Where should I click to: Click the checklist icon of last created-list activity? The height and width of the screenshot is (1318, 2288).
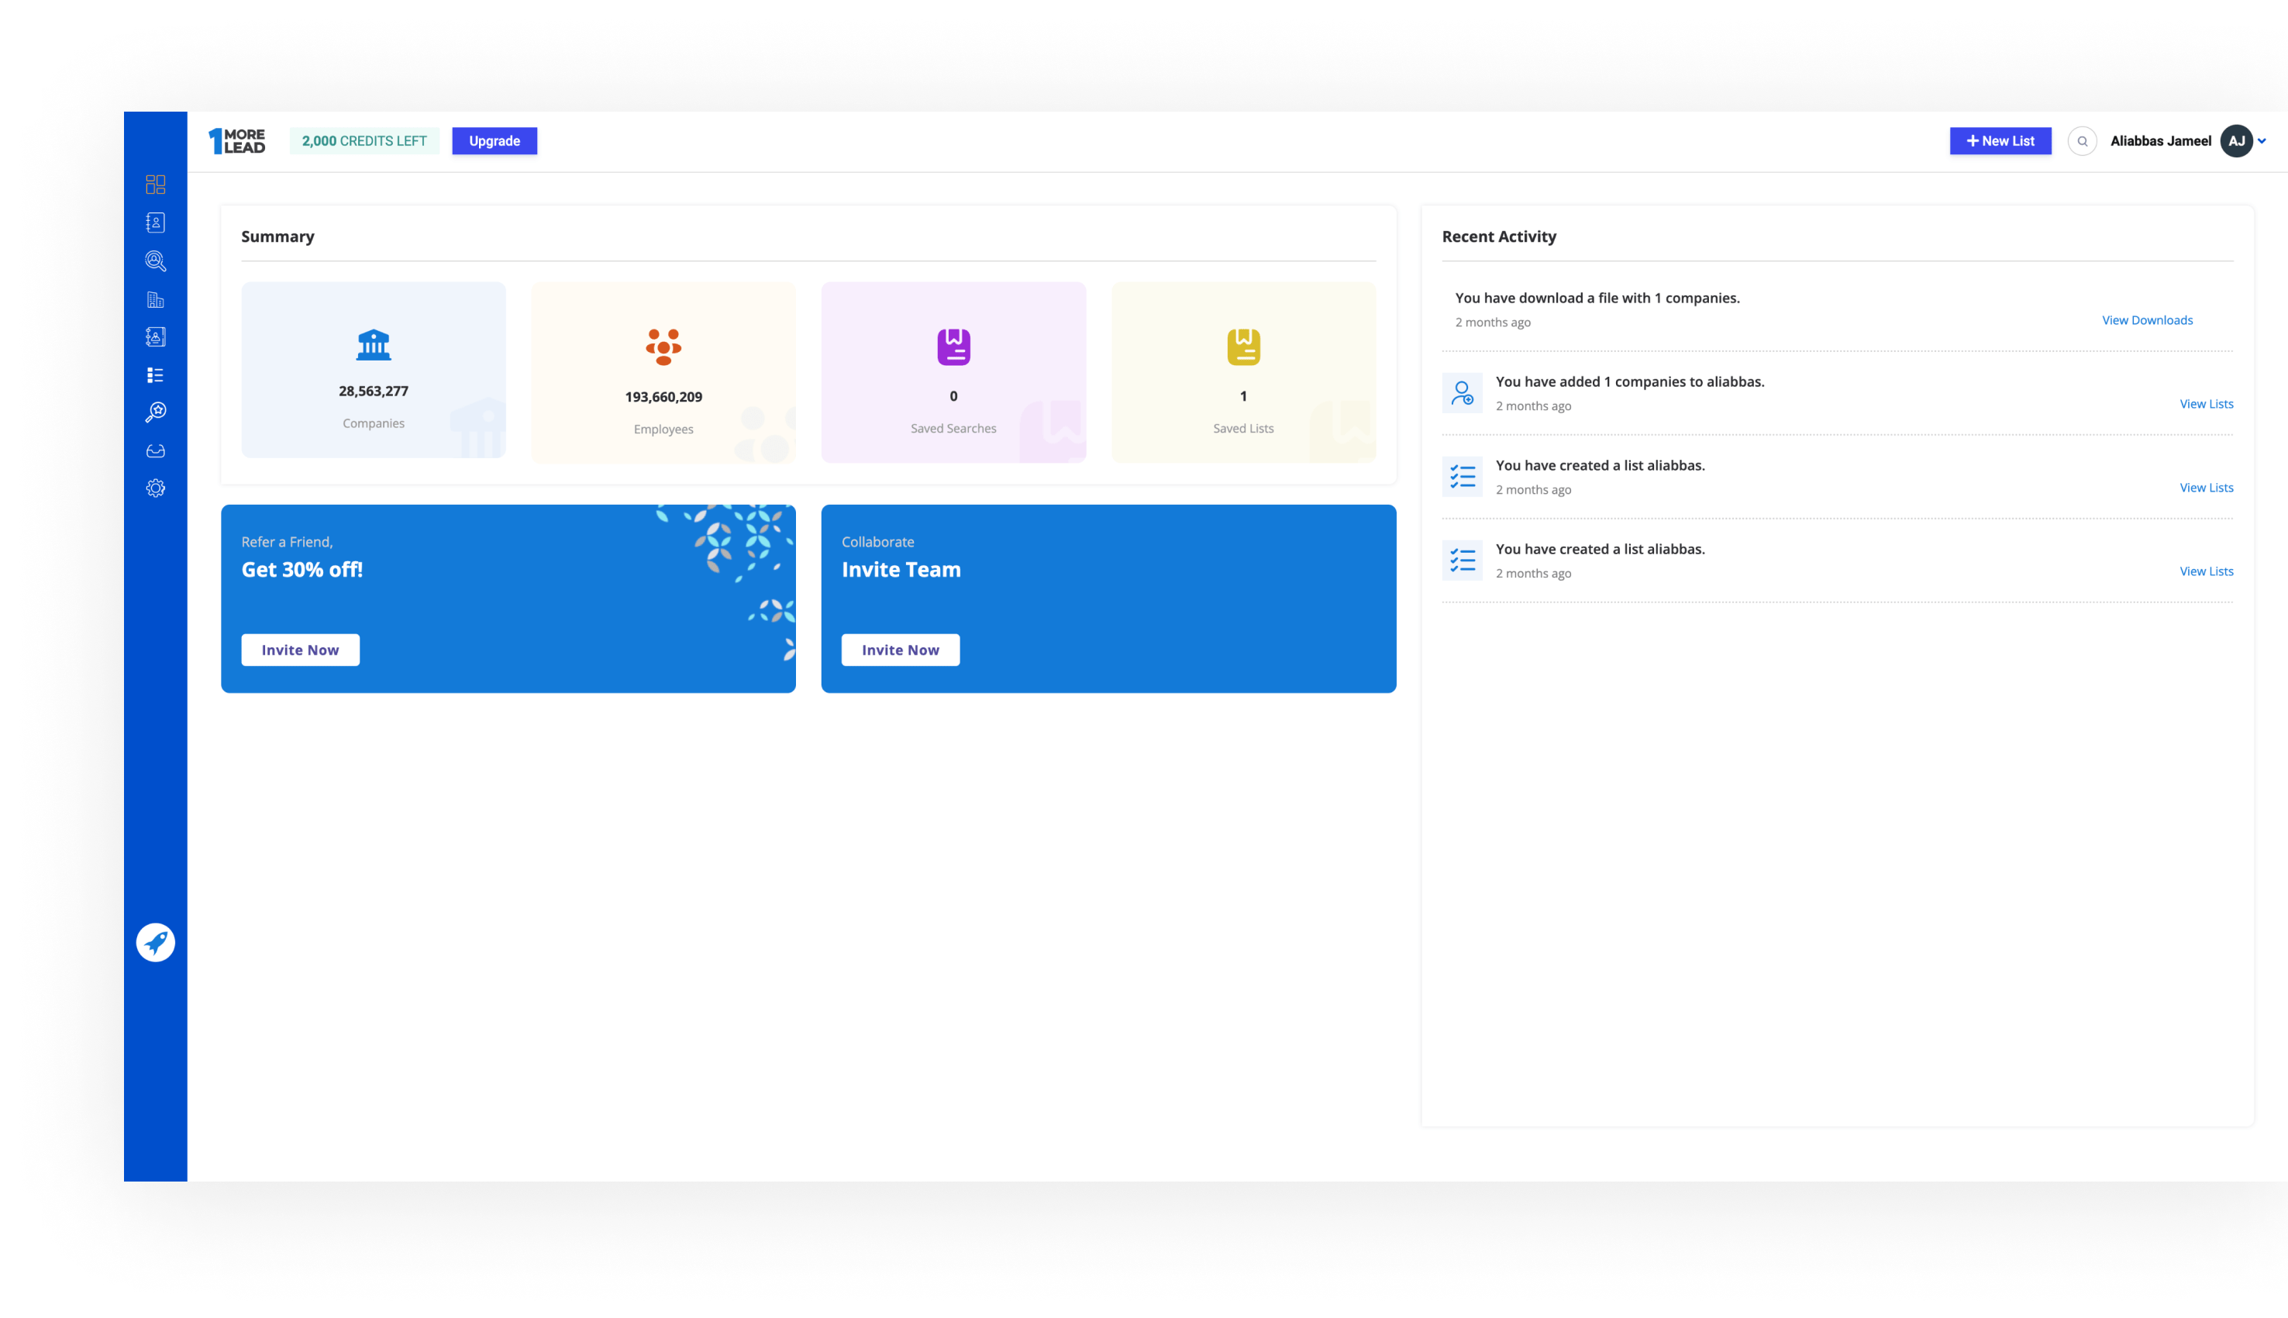[1462, 561]
